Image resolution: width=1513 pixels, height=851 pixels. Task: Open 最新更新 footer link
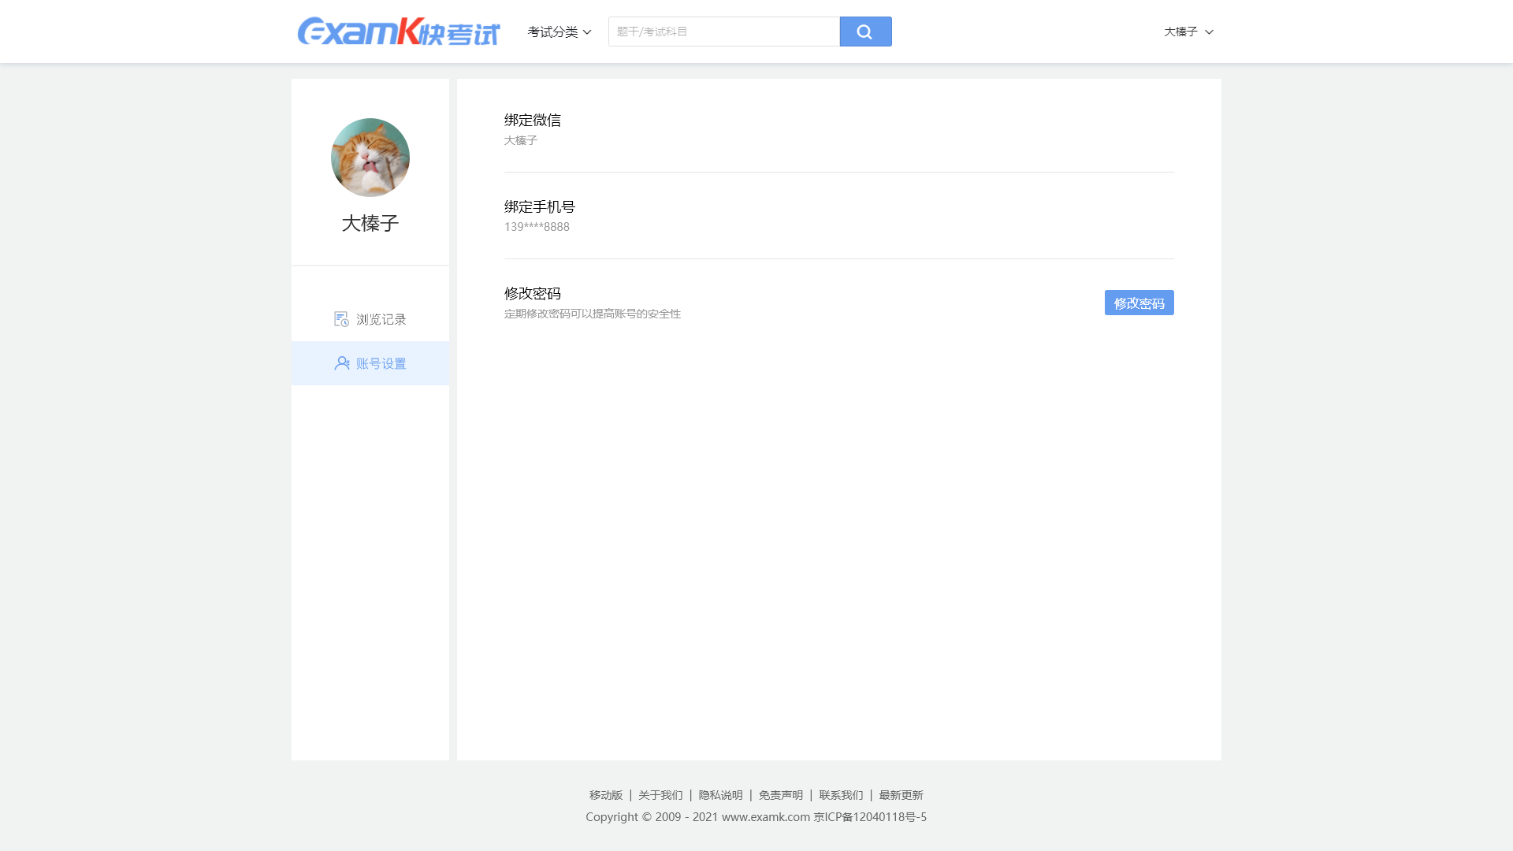click(x=901, y=795)
